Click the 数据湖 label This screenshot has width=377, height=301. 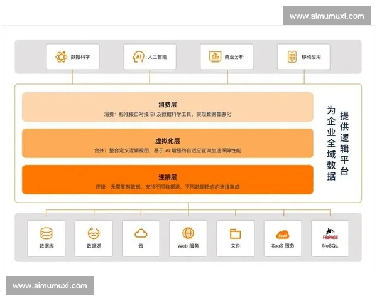point(94,246)
